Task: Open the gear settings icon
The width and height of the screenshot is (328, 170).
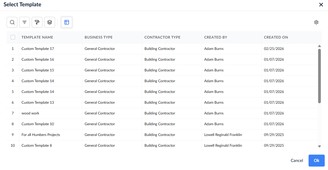Action: (x=316, y=22)
